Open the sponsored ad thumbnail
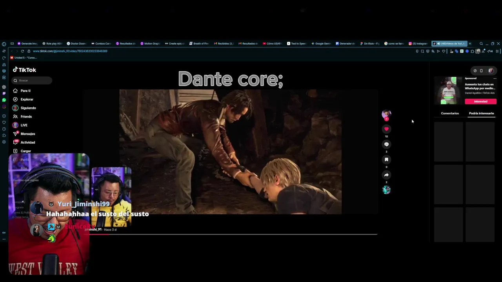Image resolution: width=502 pixels, height=282 pixels. tap(449, 90)
